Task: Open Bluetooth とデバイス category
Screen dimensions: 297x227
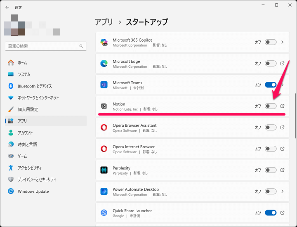Action: click(x=46, y=86)
